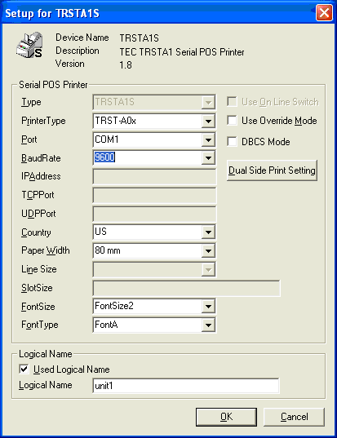This screenshot has height=438, width=337.
Task: Expand the Paper Width dropdown arrow
Action: point(208,251)
